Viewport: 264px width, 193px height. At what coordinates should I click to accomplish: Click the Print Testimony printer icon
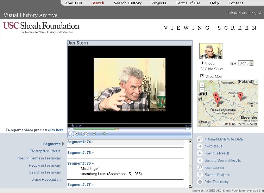click(x=200, y=182)
